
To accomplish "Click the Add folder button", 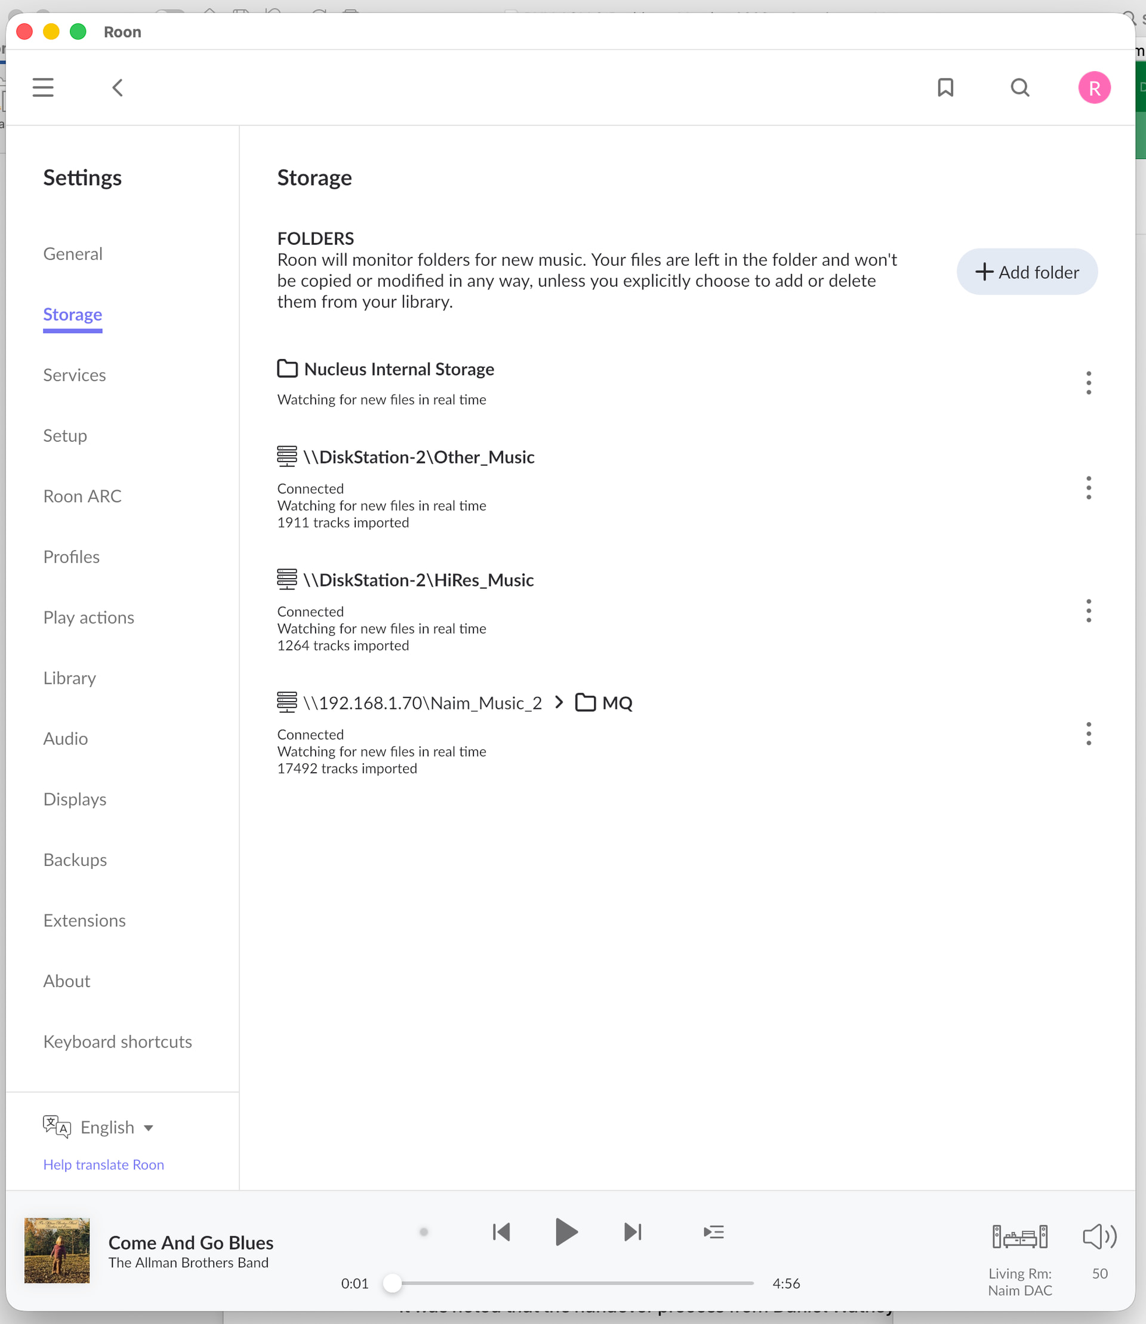I will pos(1027,272).
